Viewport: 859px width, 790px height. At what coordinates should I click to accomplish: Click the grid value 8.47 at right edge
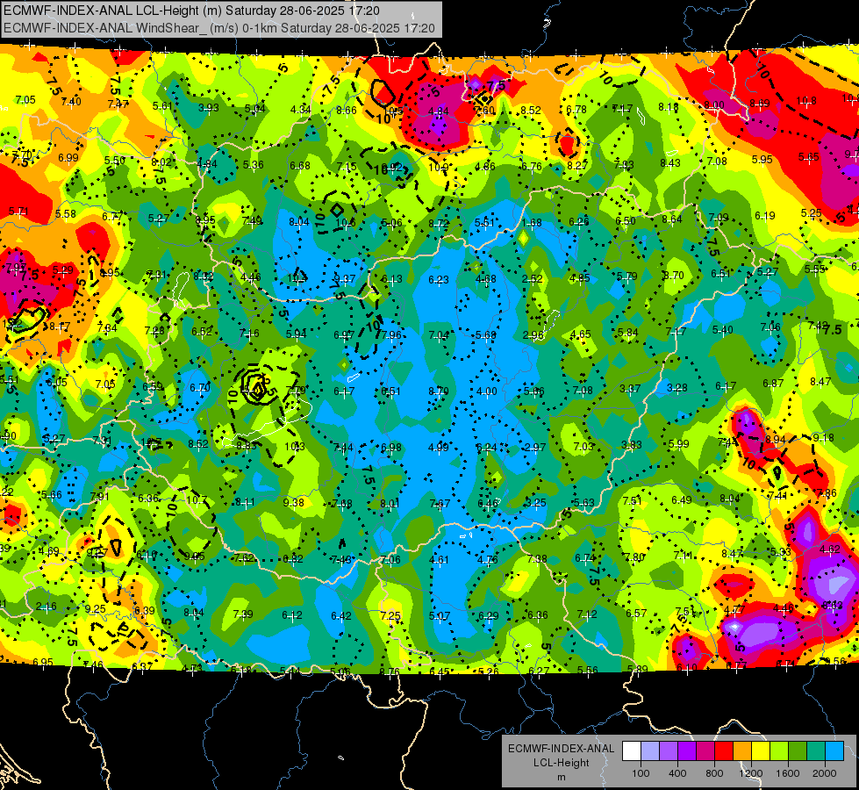[x=820, y=382]
